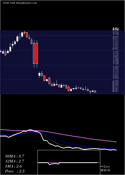Click the '12MA : 2.7' reading

click(x=14, y=161)
